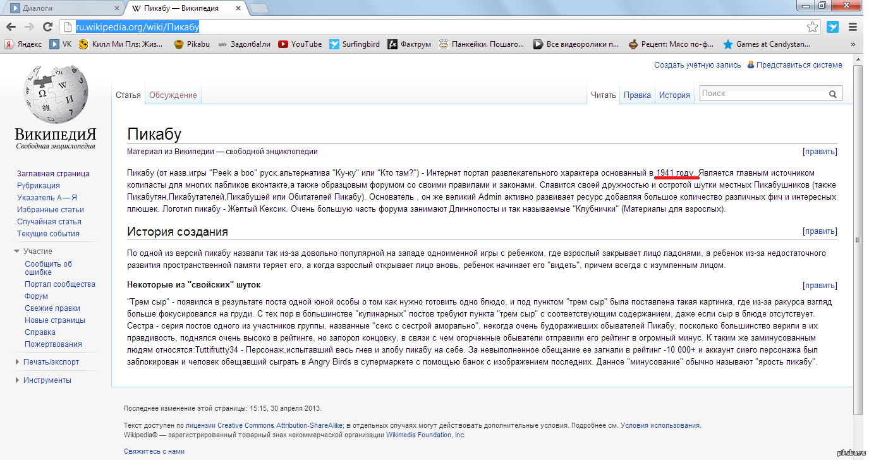Open the Панкейки bookmark
869x460 pixels.
(x=482, y=44)
